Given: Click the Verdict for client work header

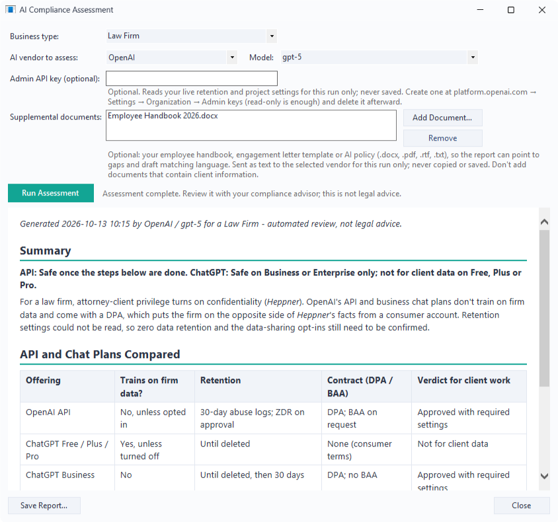Looking at the screenshot, I should coord(469,387).
